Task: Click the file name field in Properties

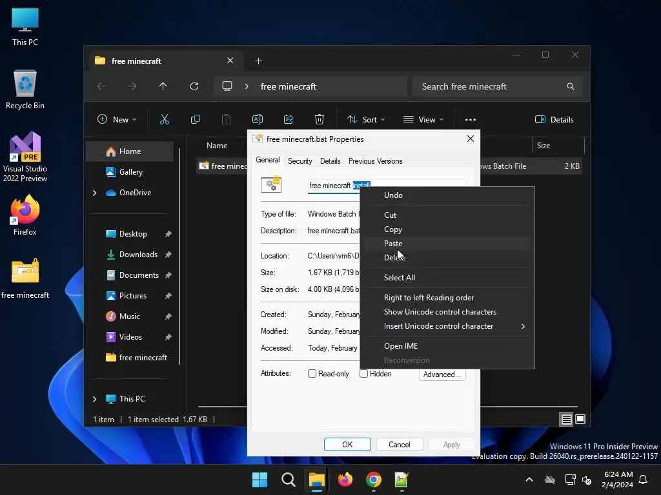Action: (387, 186)
